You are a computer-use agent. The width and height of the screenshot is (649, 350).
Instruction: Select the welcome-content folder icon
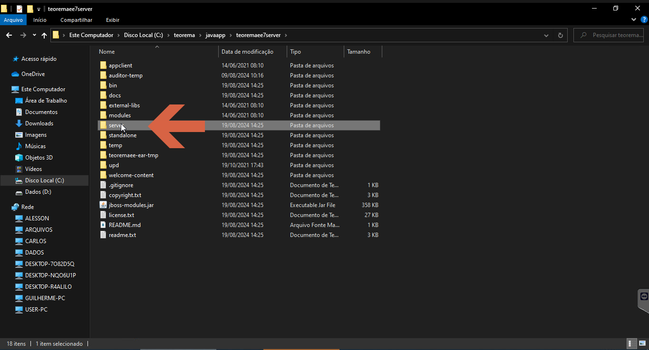[103, 175]
